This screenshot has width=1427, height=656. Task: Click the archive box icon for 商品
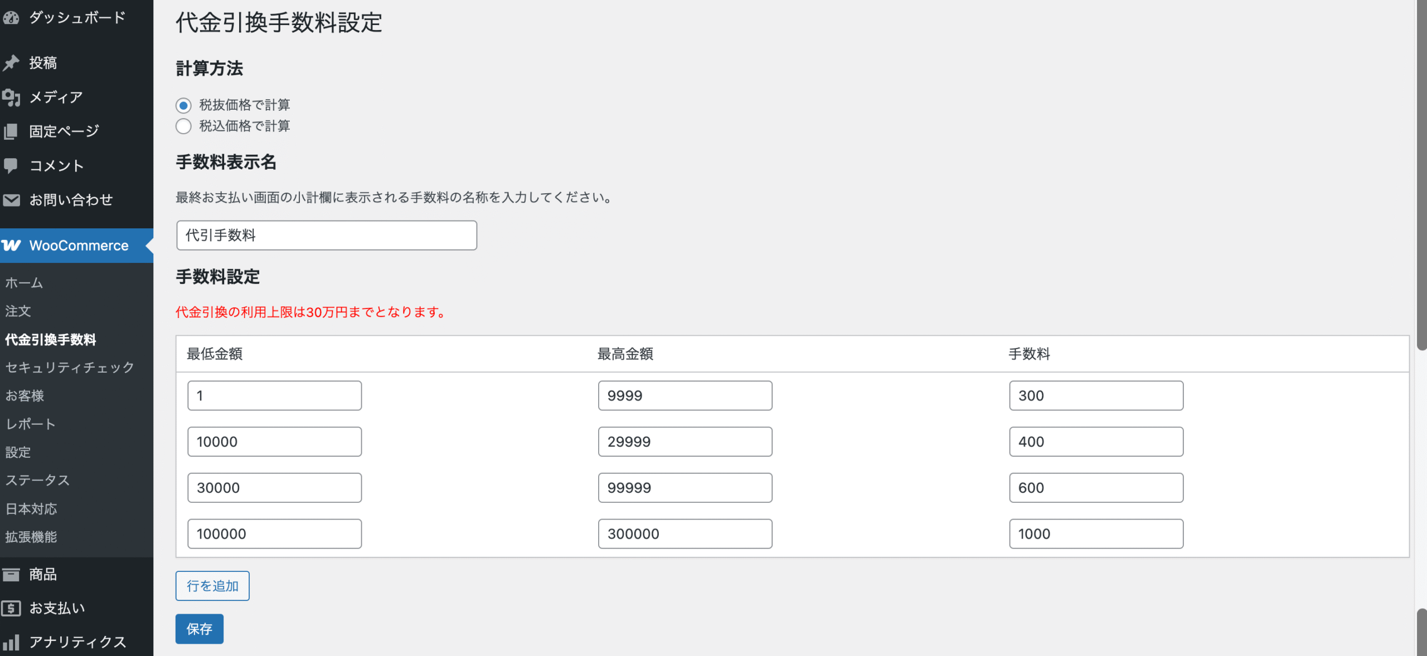tap(11, 574)
